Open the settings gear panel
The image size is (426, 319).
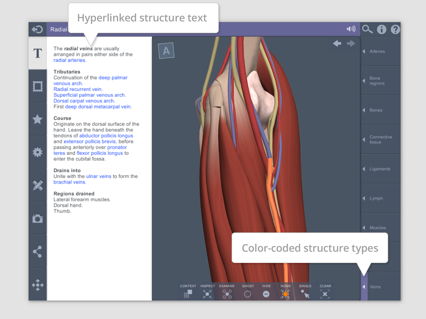[x=38, y=152]
